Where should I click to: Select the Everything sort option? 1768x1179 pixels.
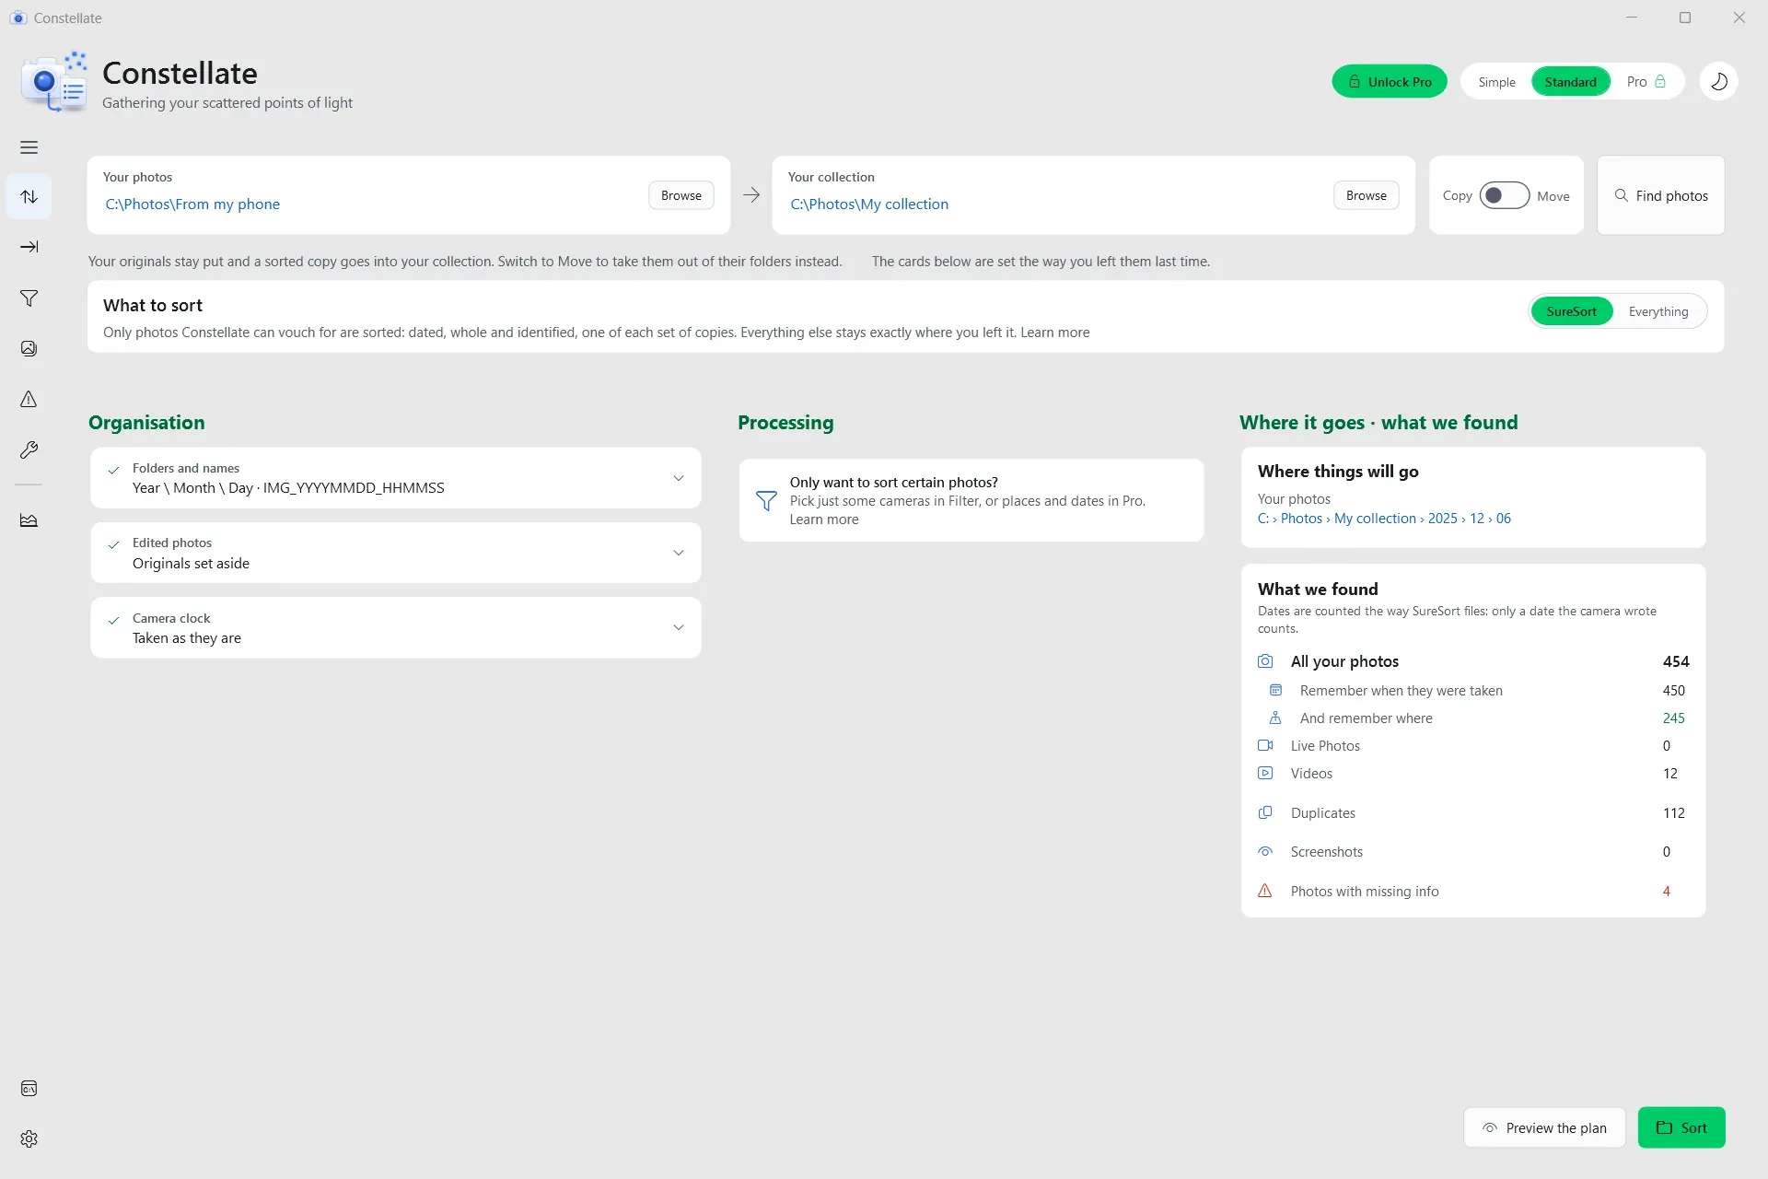click(x=1657, y=311)
